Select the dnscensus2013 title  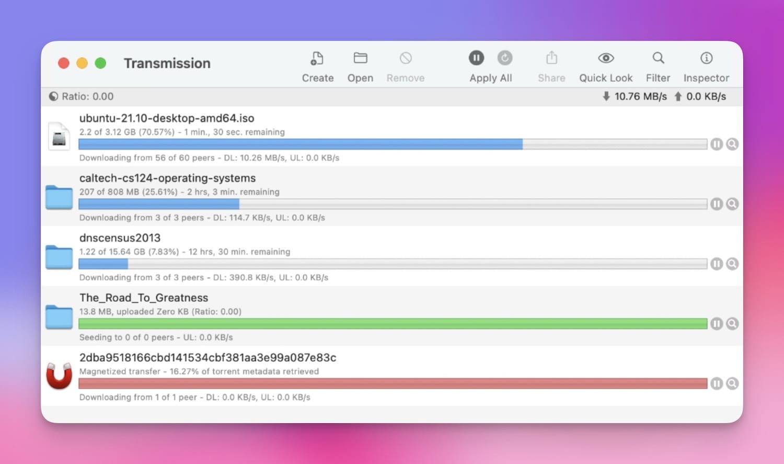120,238
